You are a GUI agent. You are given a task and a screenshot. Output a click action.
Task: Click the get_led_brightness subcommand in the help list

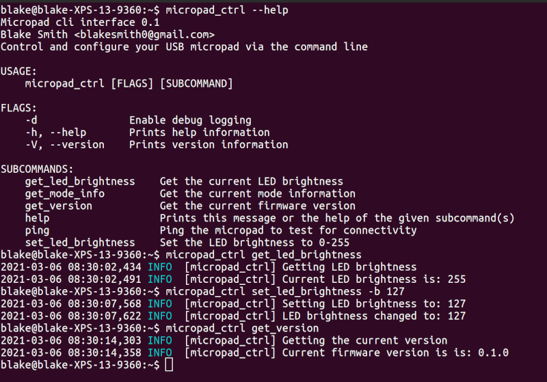[80, 182]
